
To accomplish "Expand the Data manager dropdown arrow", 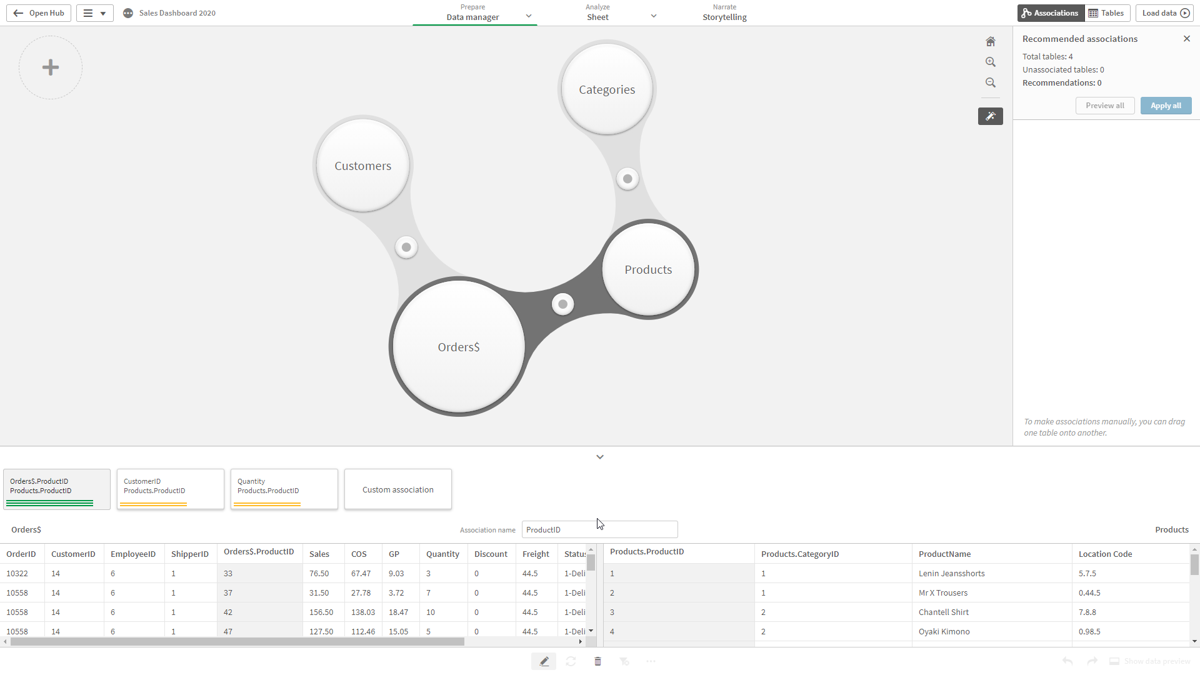I will 529,16.
